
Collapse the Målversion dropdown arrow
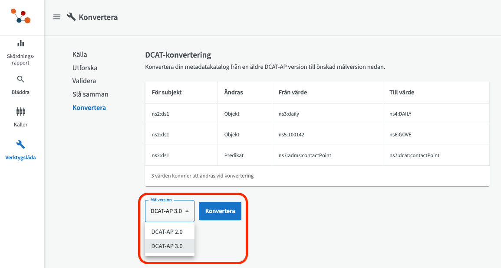187,211
